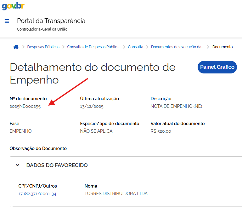Open Consulta de Despesas Públicas breadcrumb
Image resolution: width=242 pixels, height=209 pixels.
[93, 47]
